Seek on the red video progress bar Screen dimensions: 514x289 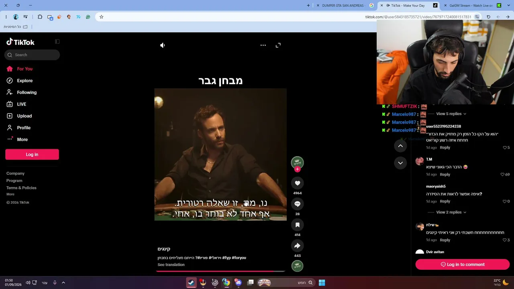tap(220, 271)
